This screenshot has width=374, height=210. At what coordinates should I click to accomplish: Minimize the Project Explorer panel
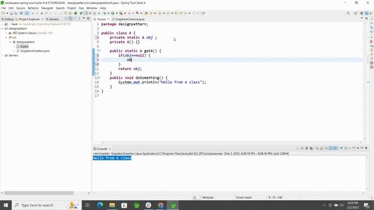84,19
